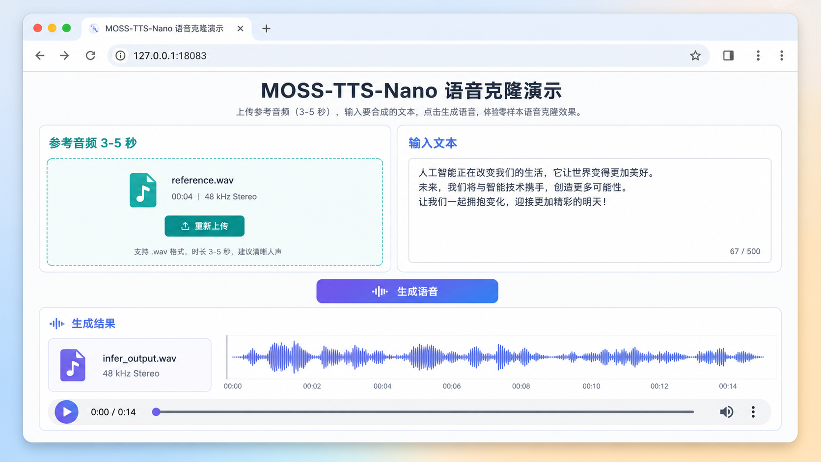Screen dimensions: 821x462
Task: Click the 输入文本 heading
Action: tap(433, 143)
